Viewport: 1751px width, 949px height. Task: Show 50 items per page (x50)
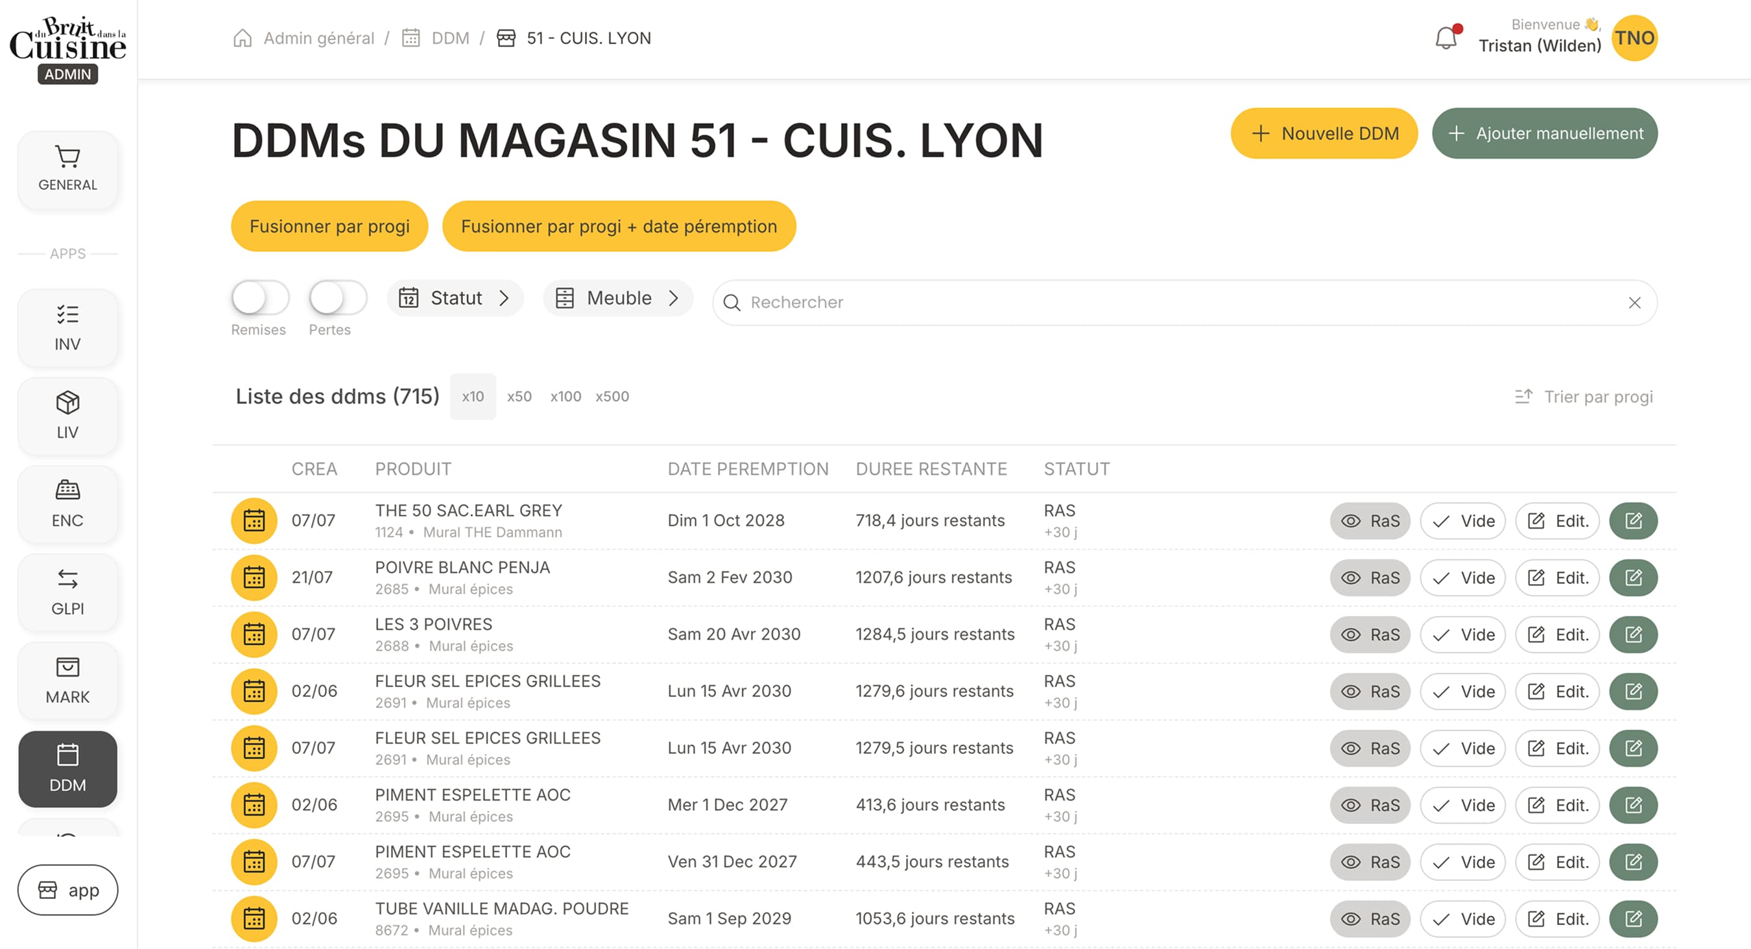pyautogui.click(x=519, y=397)
